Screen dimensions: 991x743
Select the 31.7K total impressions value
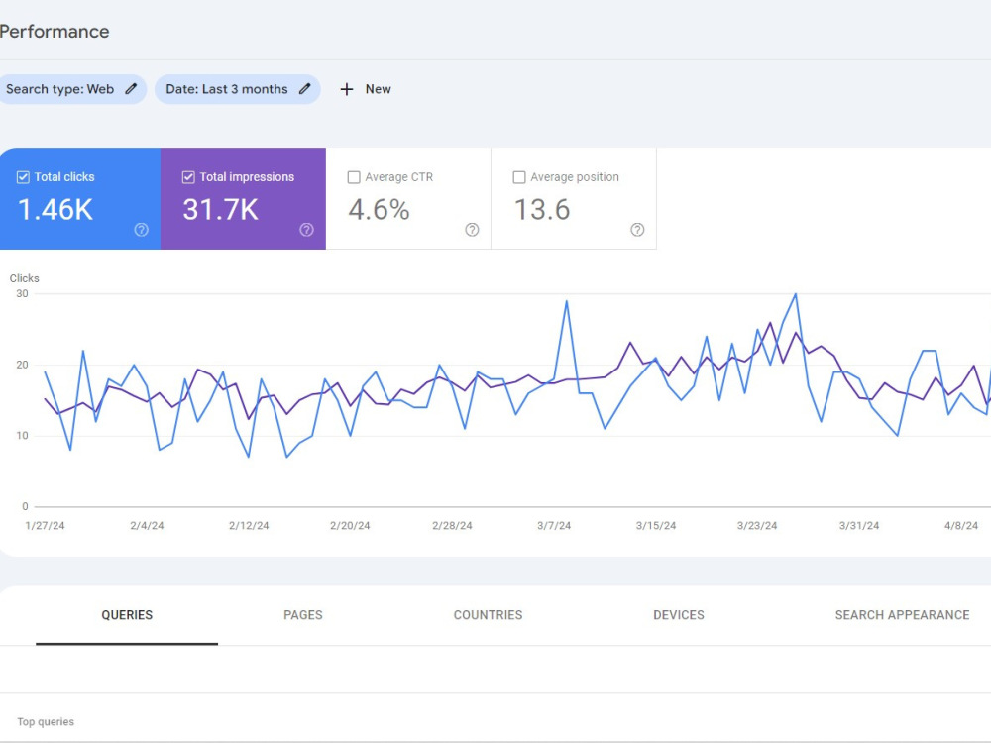(221, 210)
